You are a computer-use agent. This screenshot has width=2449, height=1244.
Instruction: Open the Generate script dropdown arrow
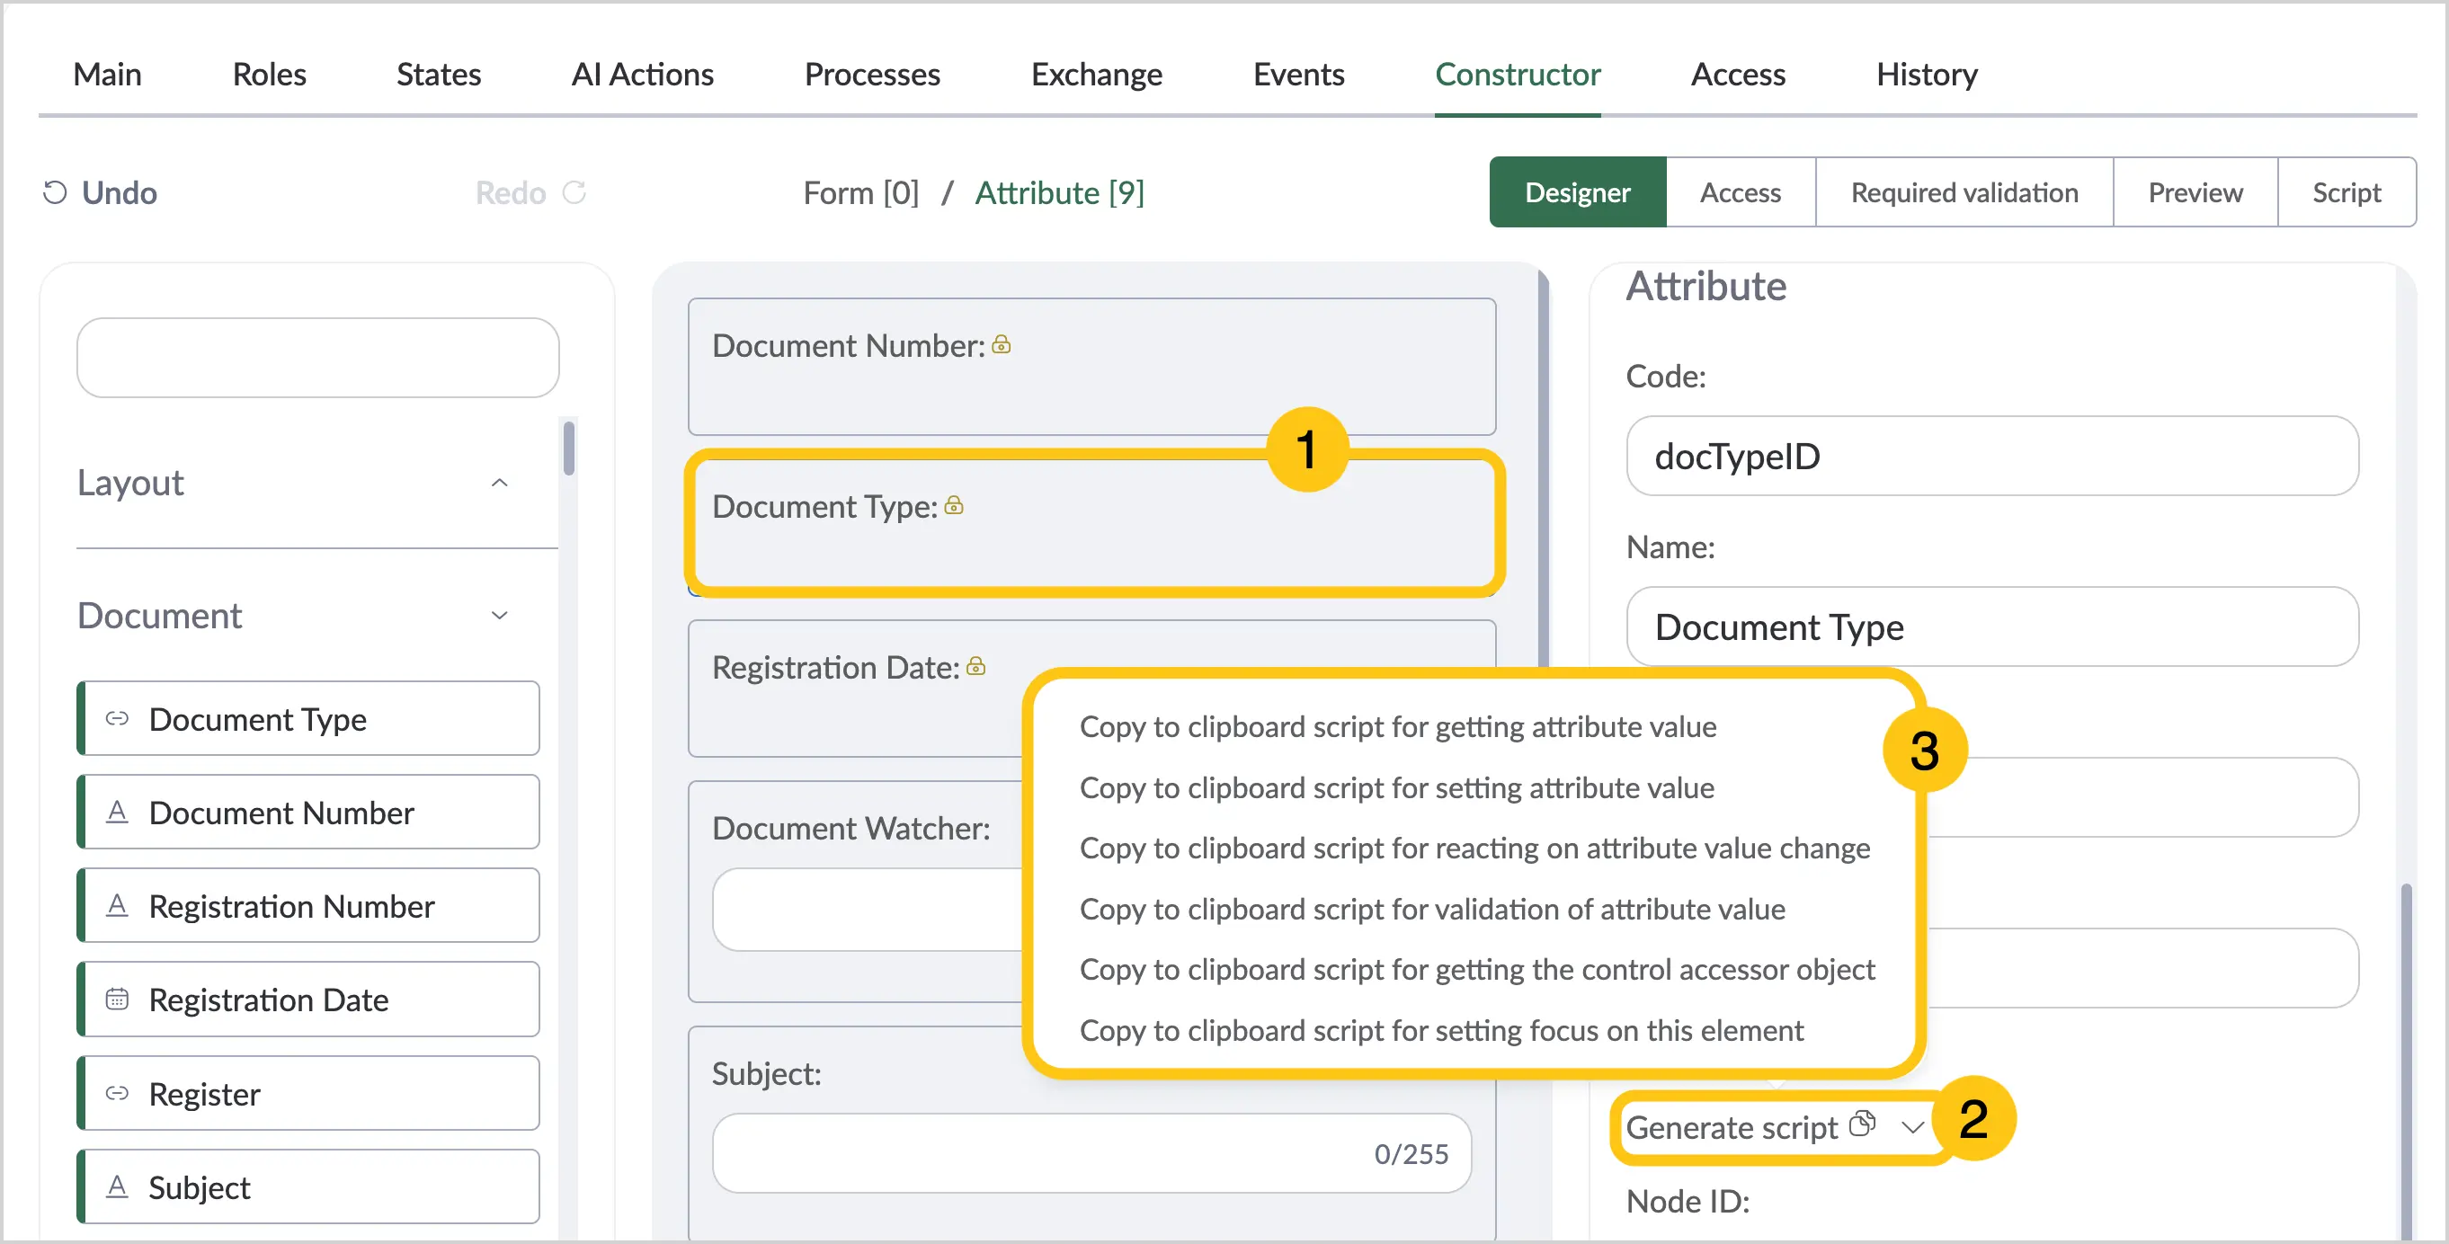(1913, 1127)
